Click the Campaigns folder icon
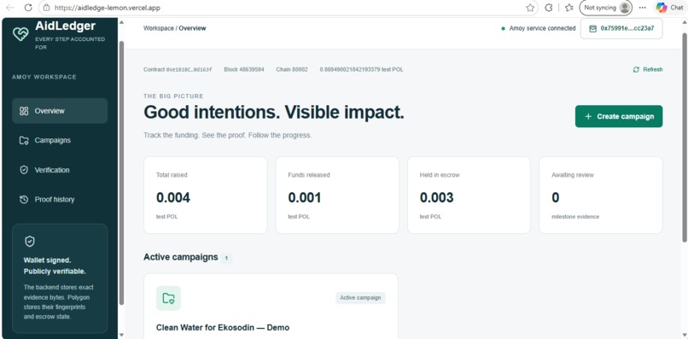The height and width of the screenshot is (339, 688). pyautogui.click(x=24, y=141)
